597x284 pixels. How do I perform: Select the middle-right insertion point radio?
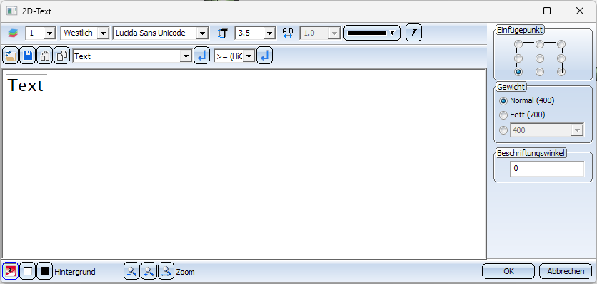(x=561, y=58)
